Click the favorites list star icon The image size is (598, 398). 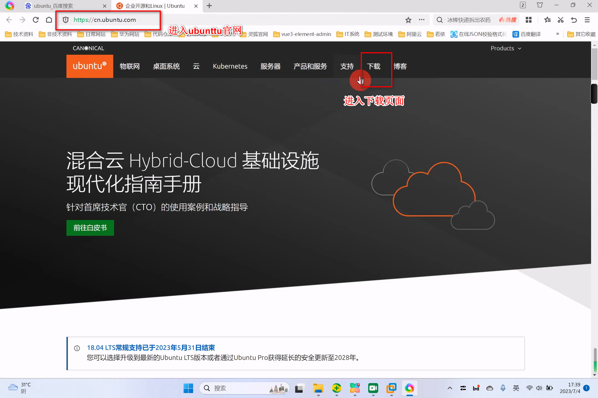coord(547,20)
